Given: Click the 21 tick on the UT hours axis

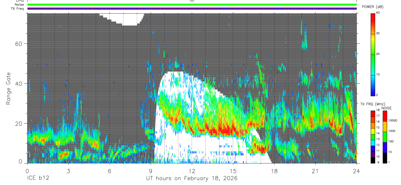Looking at the screenshot, I should (315, 171).
